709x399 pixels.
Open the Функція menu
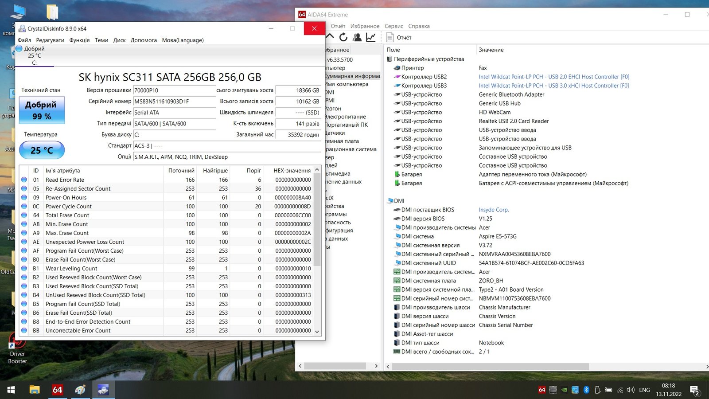coord(79,40)
